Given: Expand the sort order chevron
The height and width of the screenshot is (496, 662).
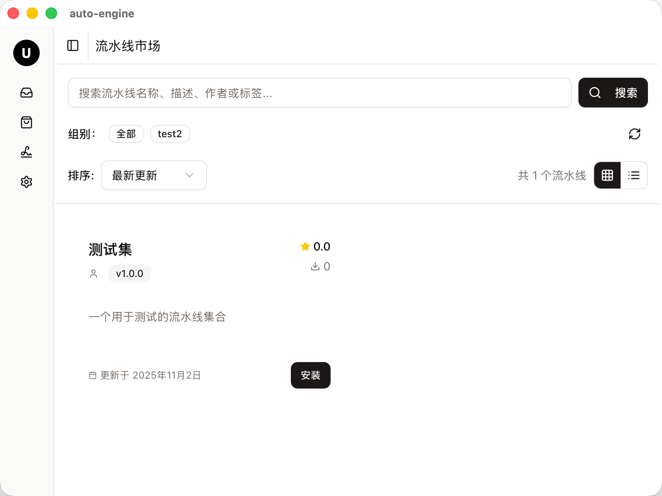Looking at the screenshot, I should click(189, 175).
